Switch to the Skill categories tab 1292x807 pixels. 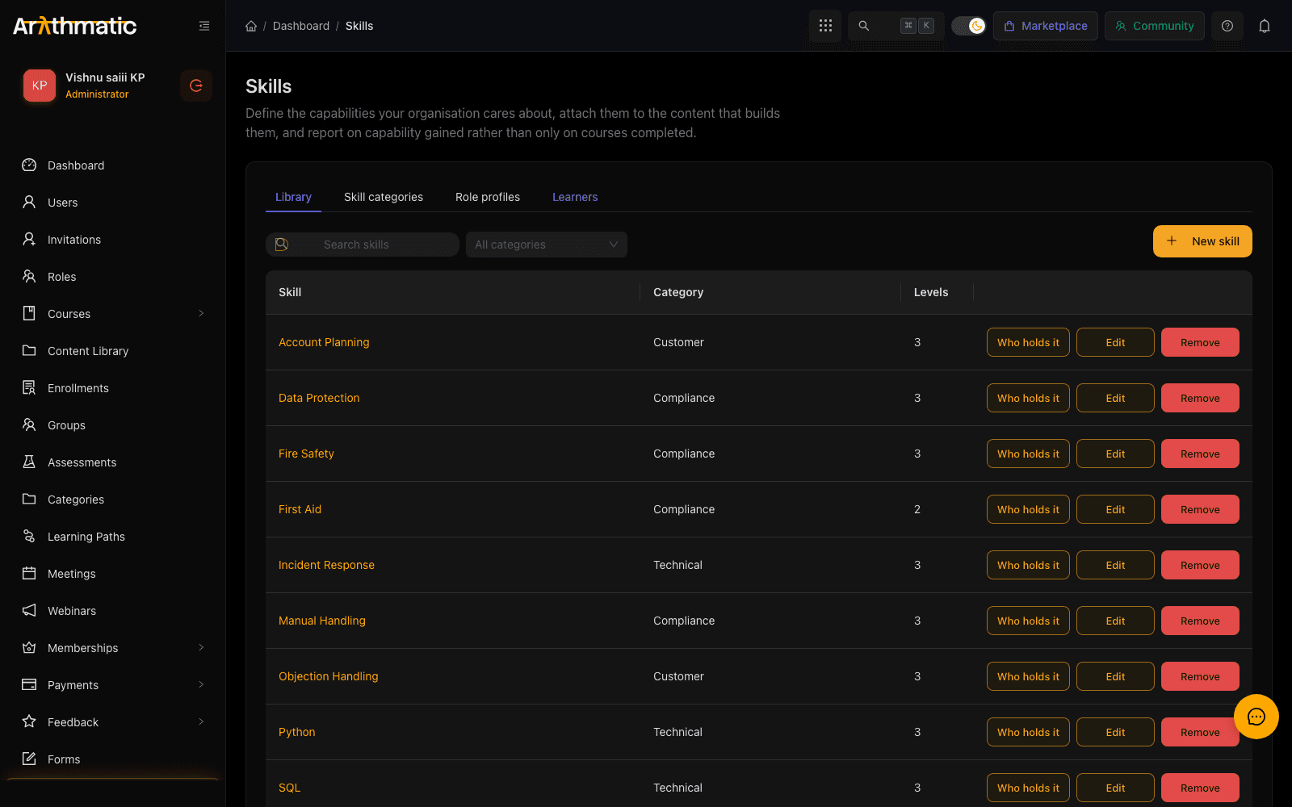click(384, 197)
